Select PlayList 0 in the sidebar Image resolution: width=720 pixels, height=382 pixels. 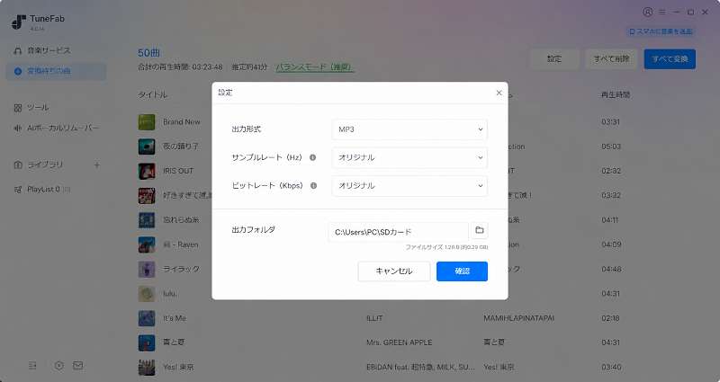coord(43,189)
